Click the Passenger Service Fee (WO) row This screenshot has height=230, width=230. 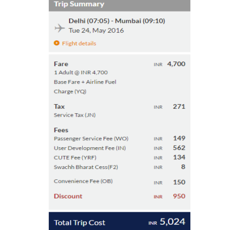tap(120, 139)
